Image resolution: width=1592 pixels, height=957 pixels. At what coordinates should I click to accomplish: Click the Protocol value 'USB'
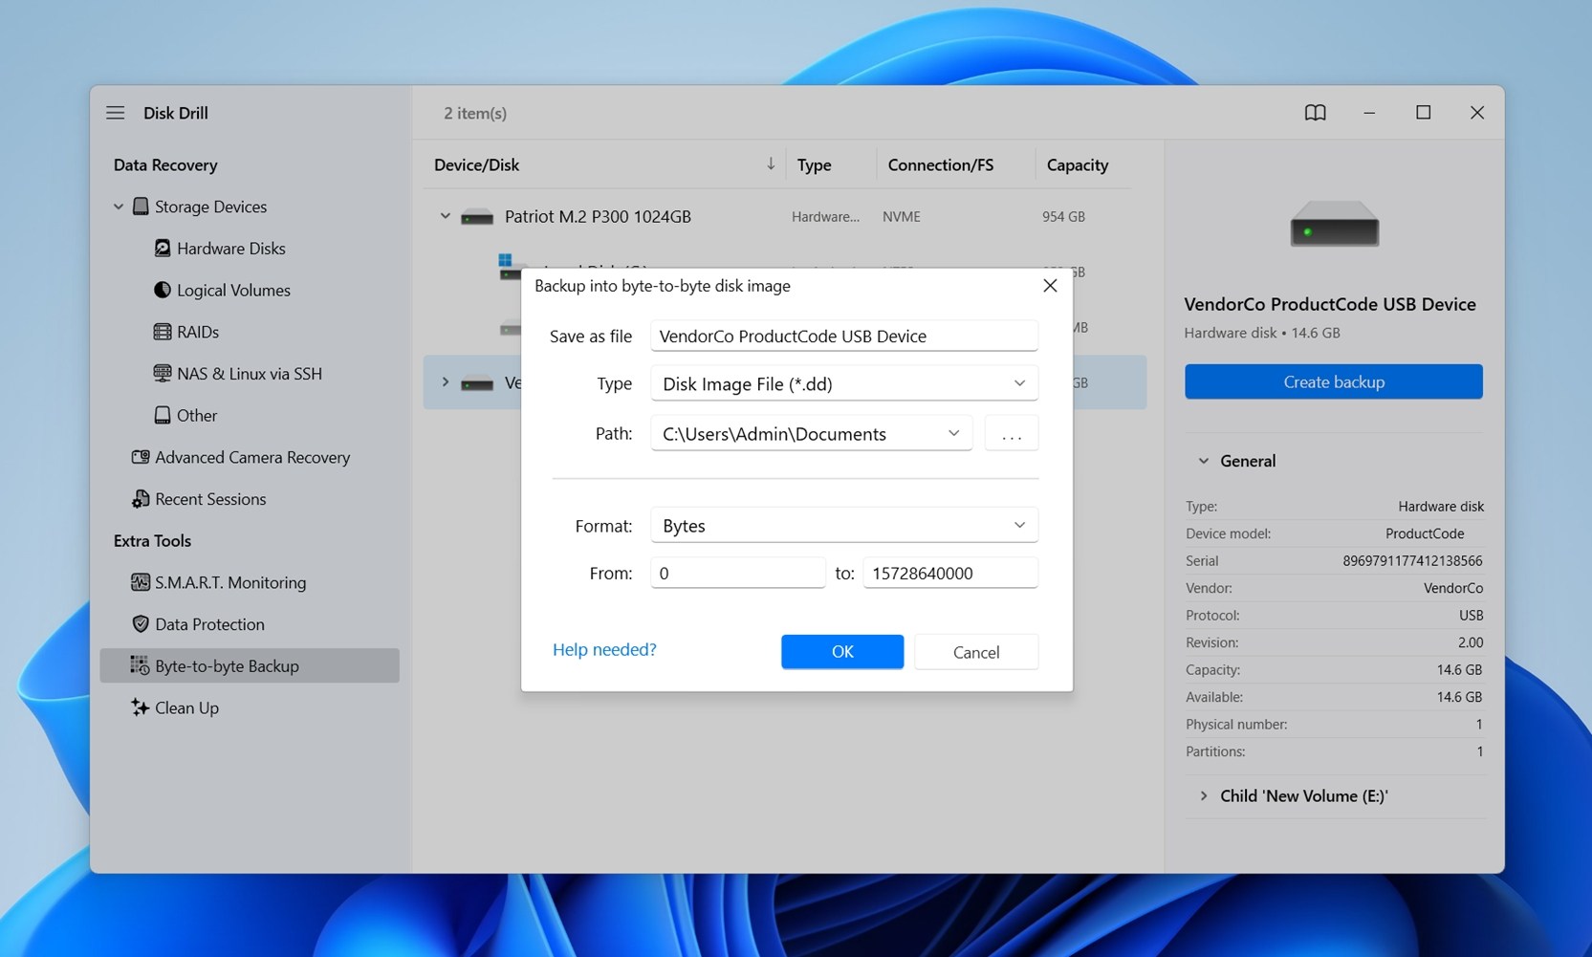[x=1471, y=615]
